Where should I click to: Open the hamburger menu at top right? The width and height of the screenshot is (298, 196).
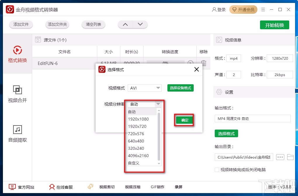[x=263, y=9]
